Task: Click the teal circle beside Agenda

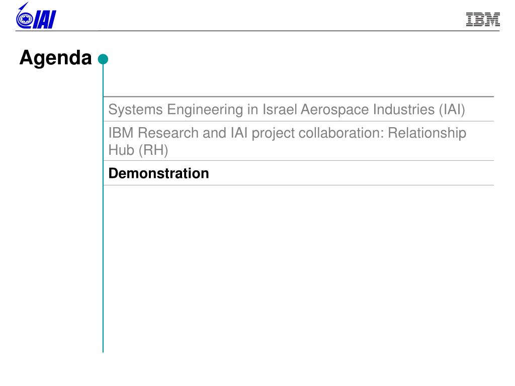Action: pyautogui.click(x=103, y=59)
